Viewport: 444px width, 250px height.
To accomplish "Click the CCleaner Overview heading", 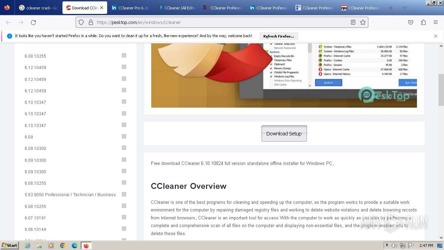I will point(189,186).
